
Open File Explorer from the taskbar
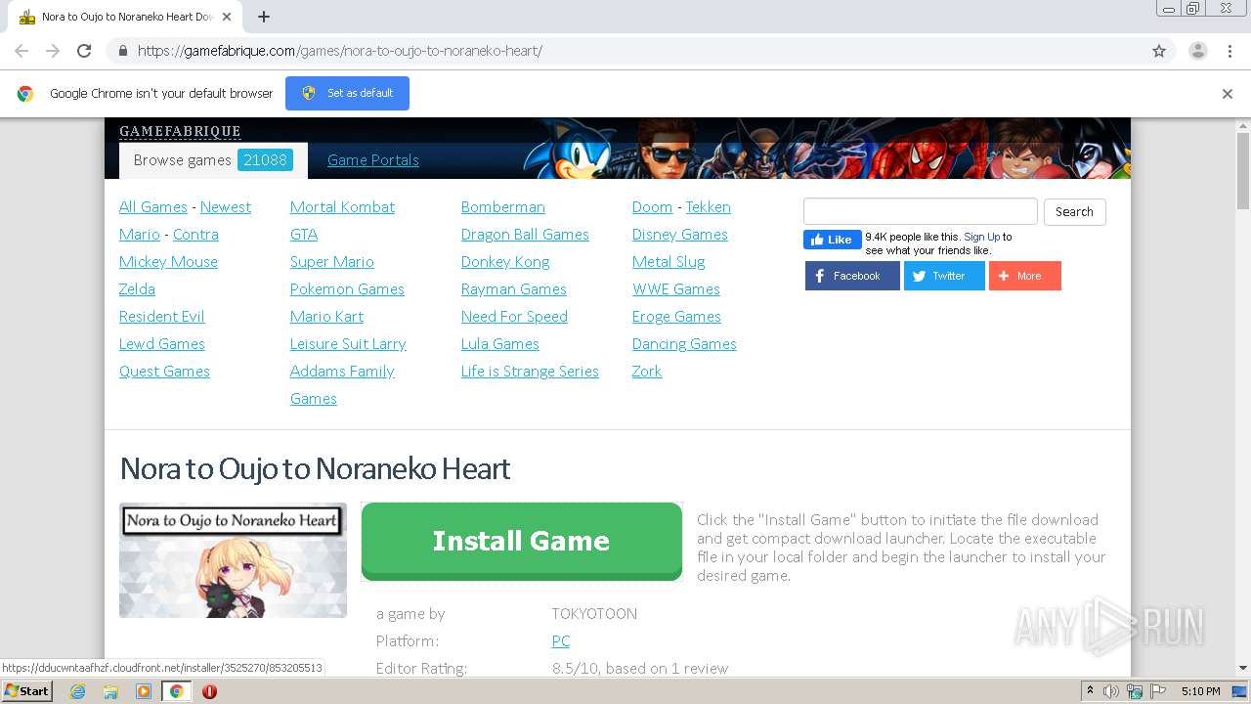pos(110,691)
